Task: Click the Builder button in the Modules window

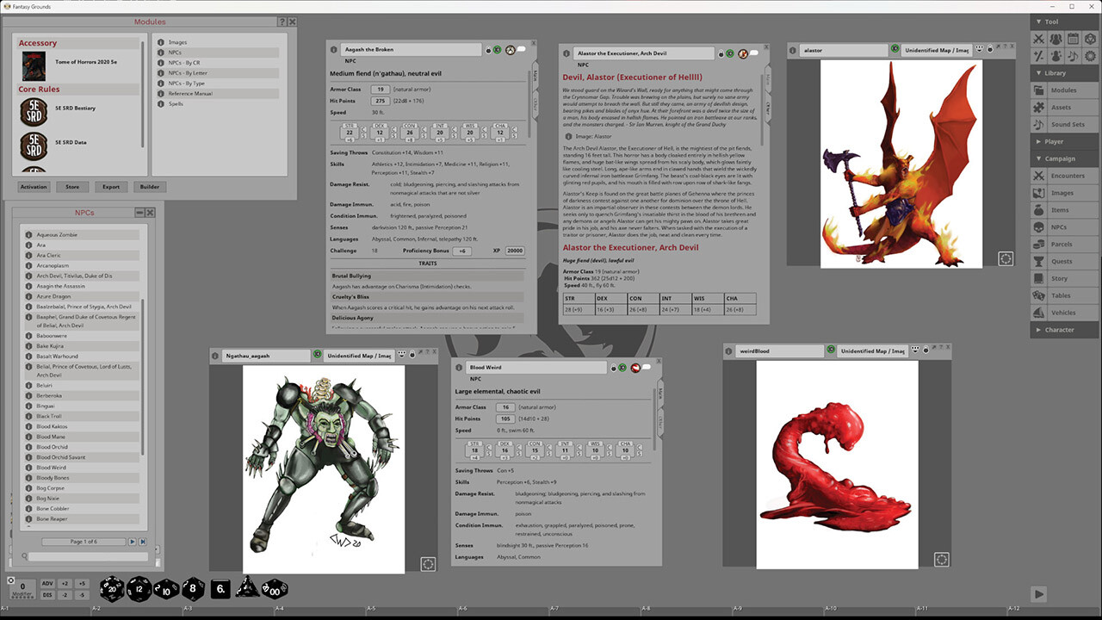Action: click(x=149, y=187)
